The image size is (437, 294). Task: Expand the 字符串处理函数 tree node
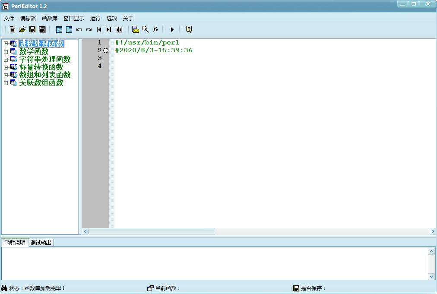tap(6, 59)
